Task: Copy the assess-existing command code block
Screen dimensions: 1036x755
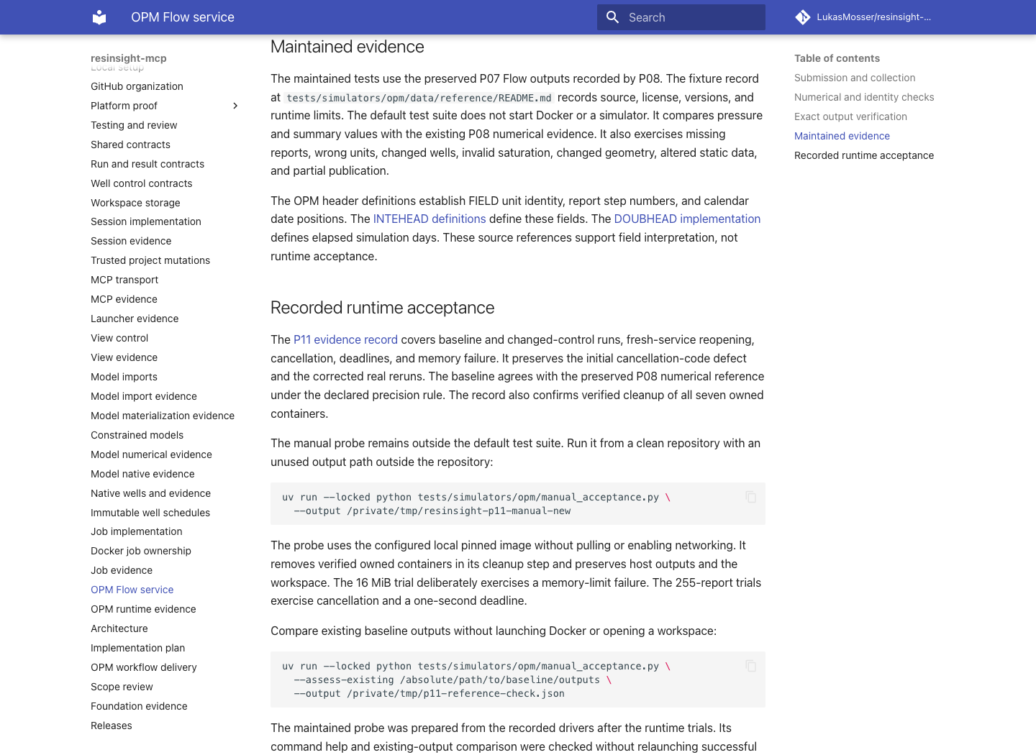Action: click(x=750, y=666)
